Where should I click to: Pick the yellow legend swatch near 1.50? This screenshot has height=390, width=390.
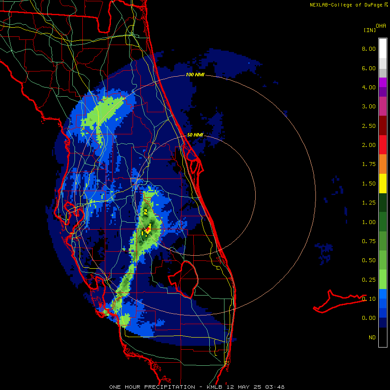click(x=383, y=183)
